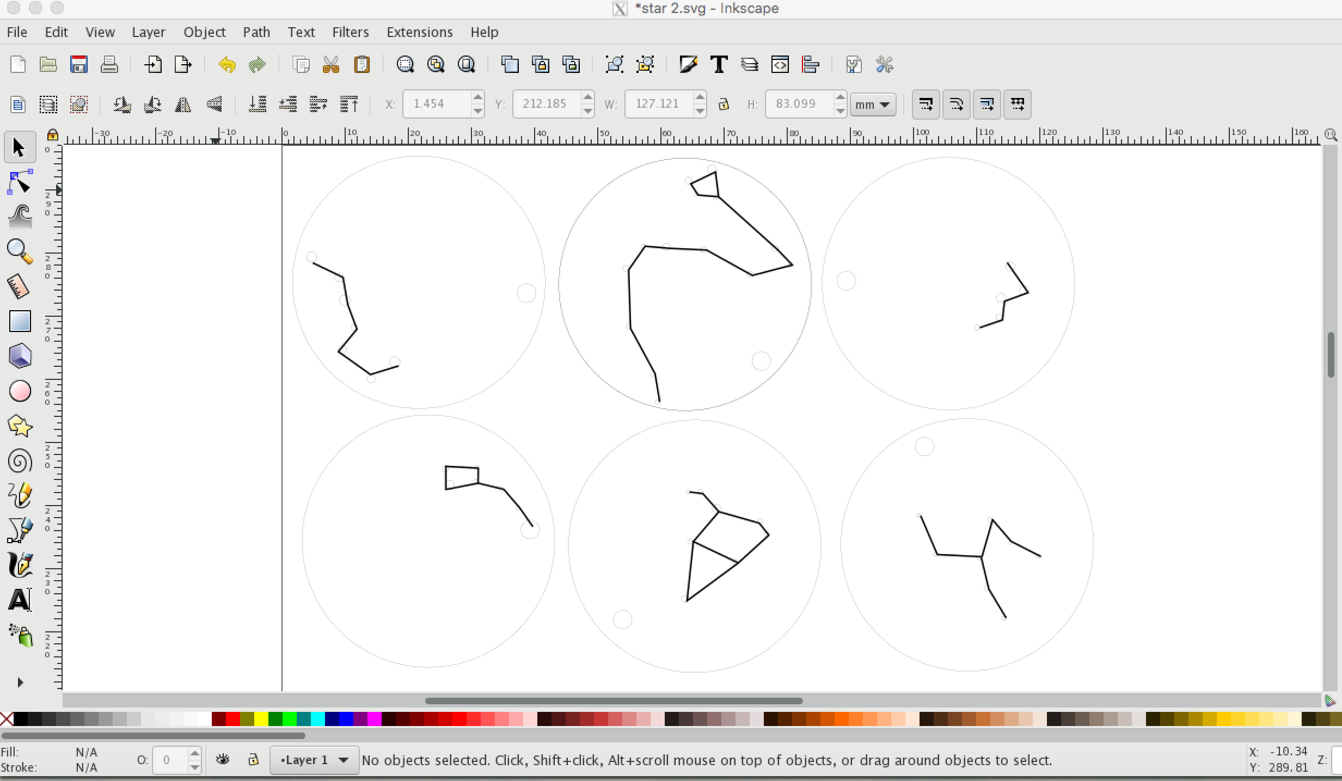Viewport: 1342px width, 781px height.
Task: Paste from clipboard
Action: (361, 64)
